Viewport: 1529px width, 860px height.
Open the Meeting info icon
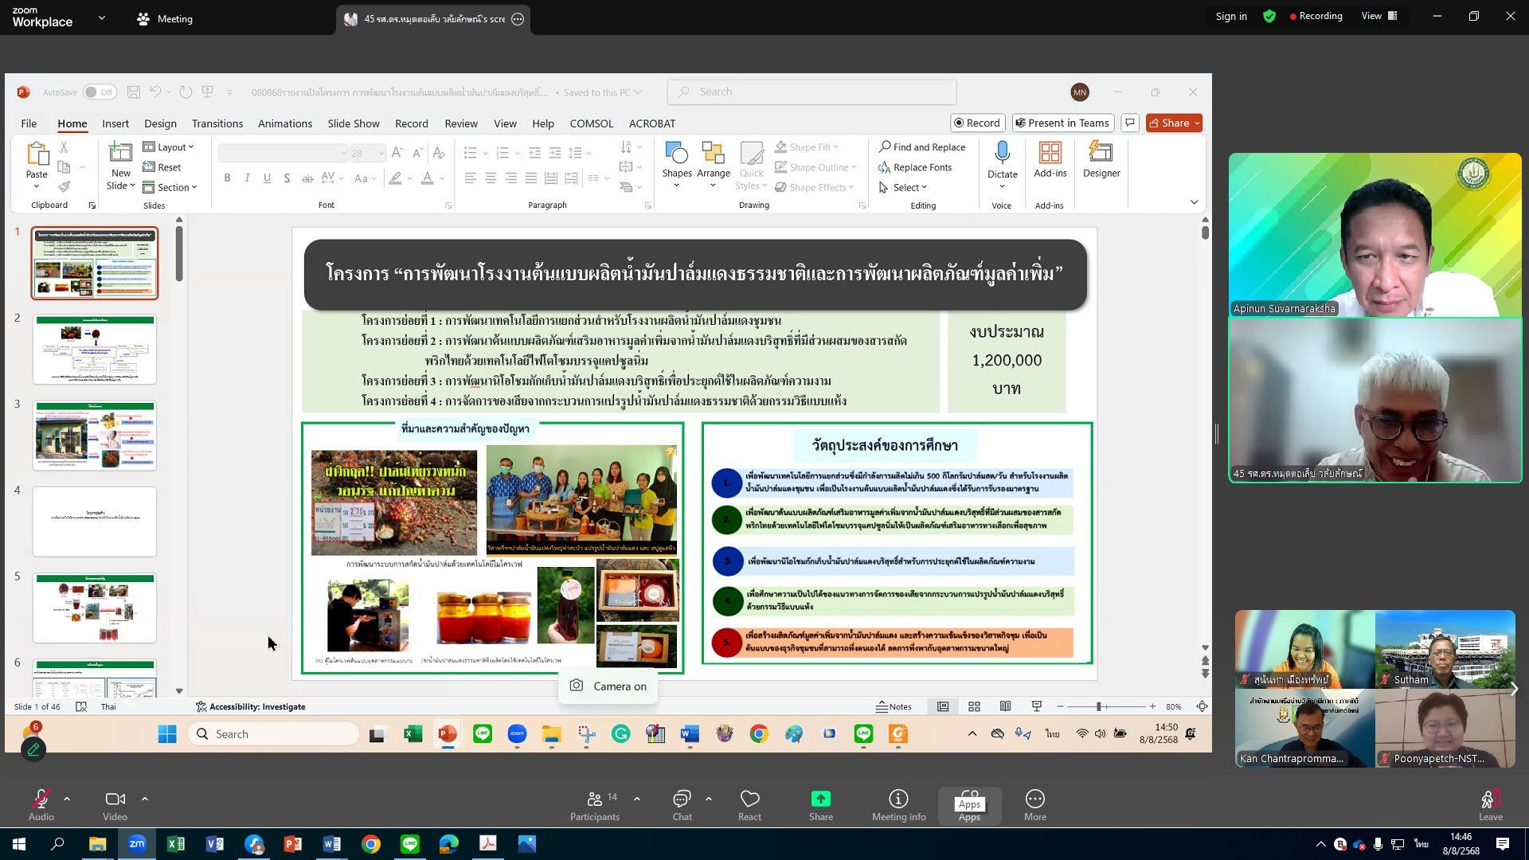(898, 799)
